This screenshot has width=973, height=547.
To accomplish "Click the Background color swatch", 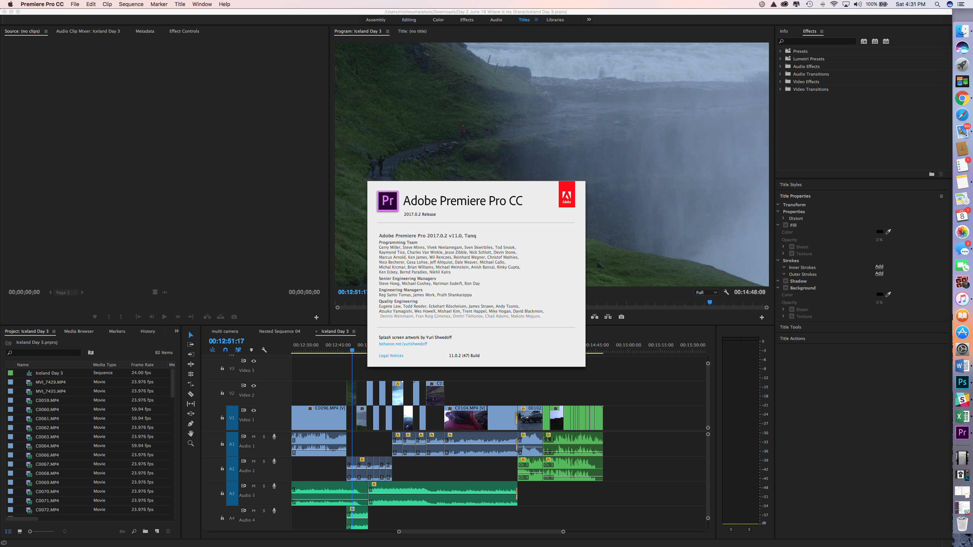I will (x=880, y=294).
